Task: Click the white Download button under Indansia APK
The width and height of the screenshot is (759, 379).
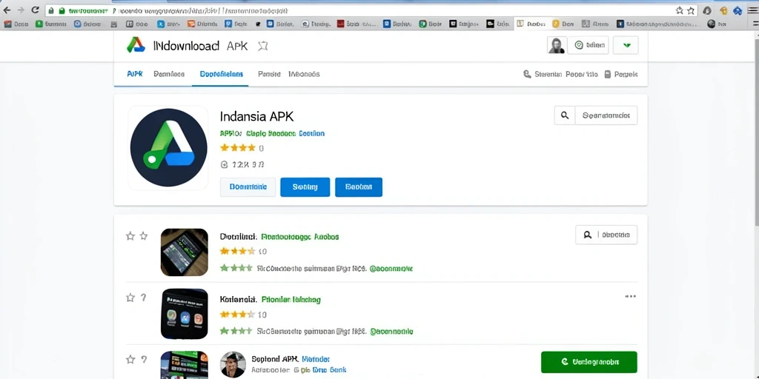Action: pos(248,187)
